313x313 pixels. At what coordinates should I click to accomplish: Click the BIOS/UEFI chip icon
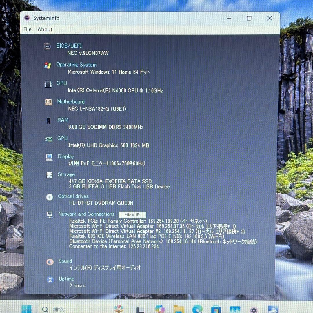[x=47, y=46]
